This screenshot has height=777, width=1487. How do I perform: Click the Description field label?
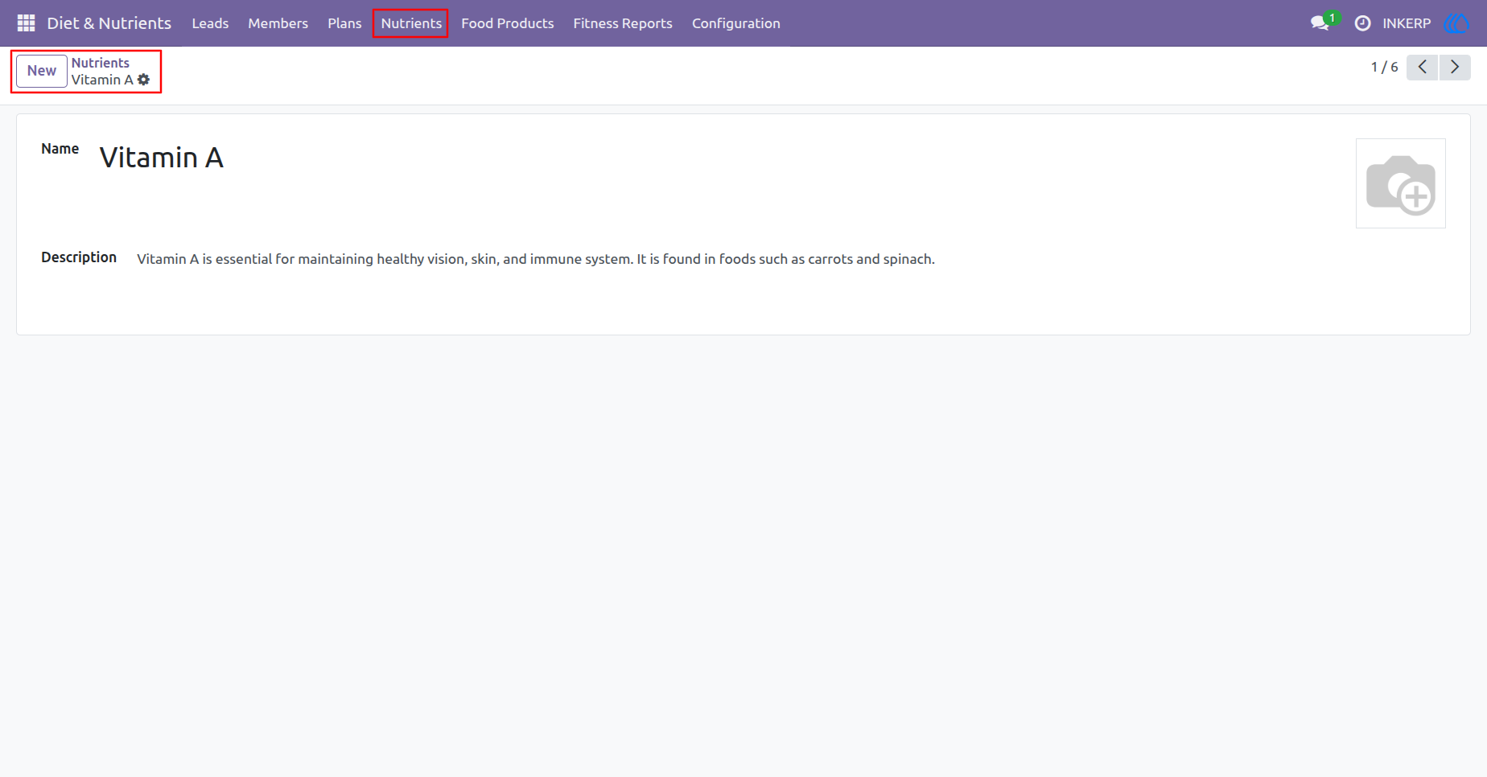(x=79, y=257)
